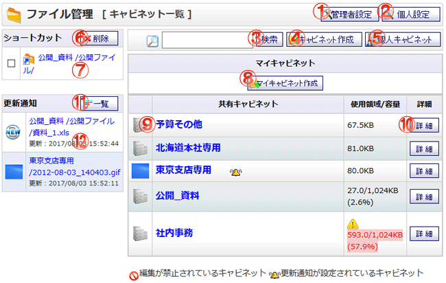The image size is (446, 283).
Task: Click the キャビネット作成 button
Action: pos(324,39)
